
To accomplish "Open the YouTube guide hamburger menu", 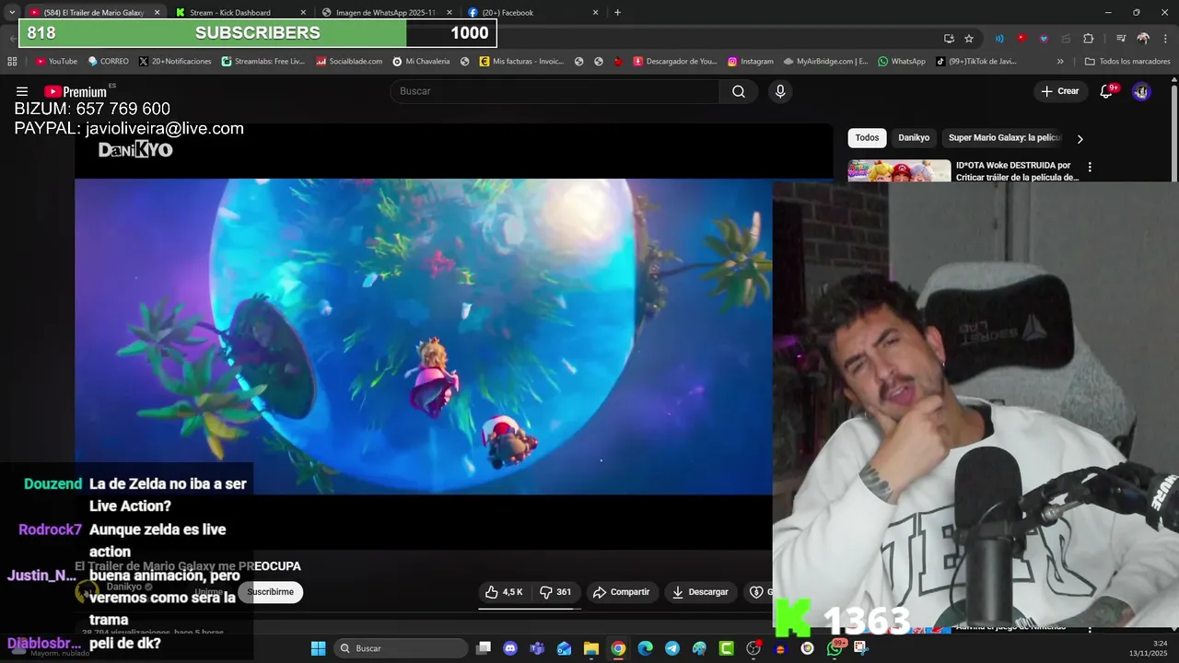I will pyautogui.click(x=22, y=91).
